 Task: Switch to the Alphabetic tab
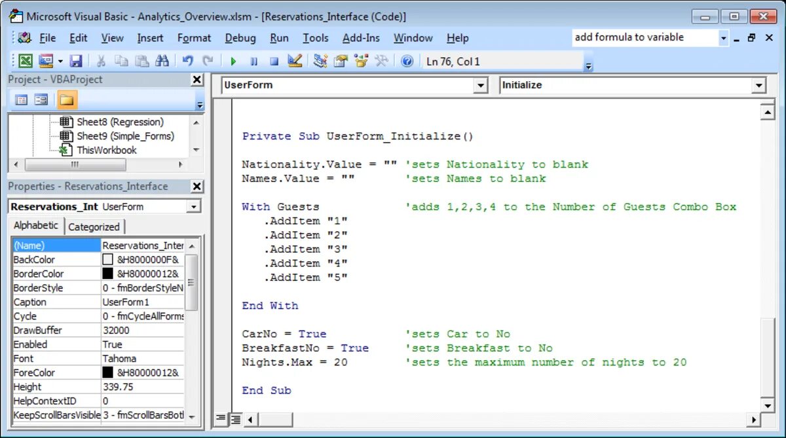[36, 225]
